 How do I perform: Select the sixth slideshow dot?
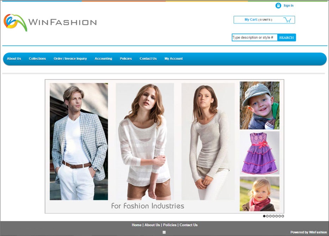[x=279, y=216]
